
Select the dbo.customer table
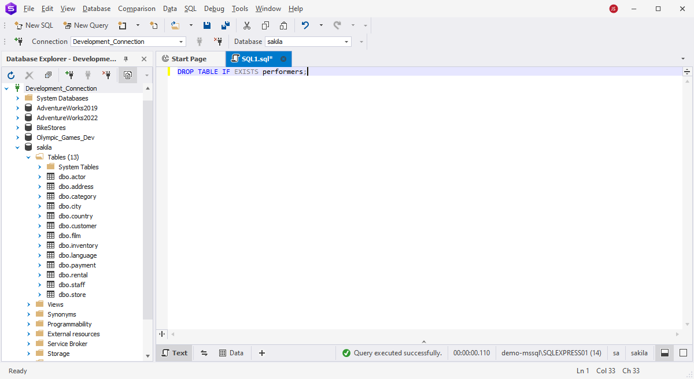77,226
